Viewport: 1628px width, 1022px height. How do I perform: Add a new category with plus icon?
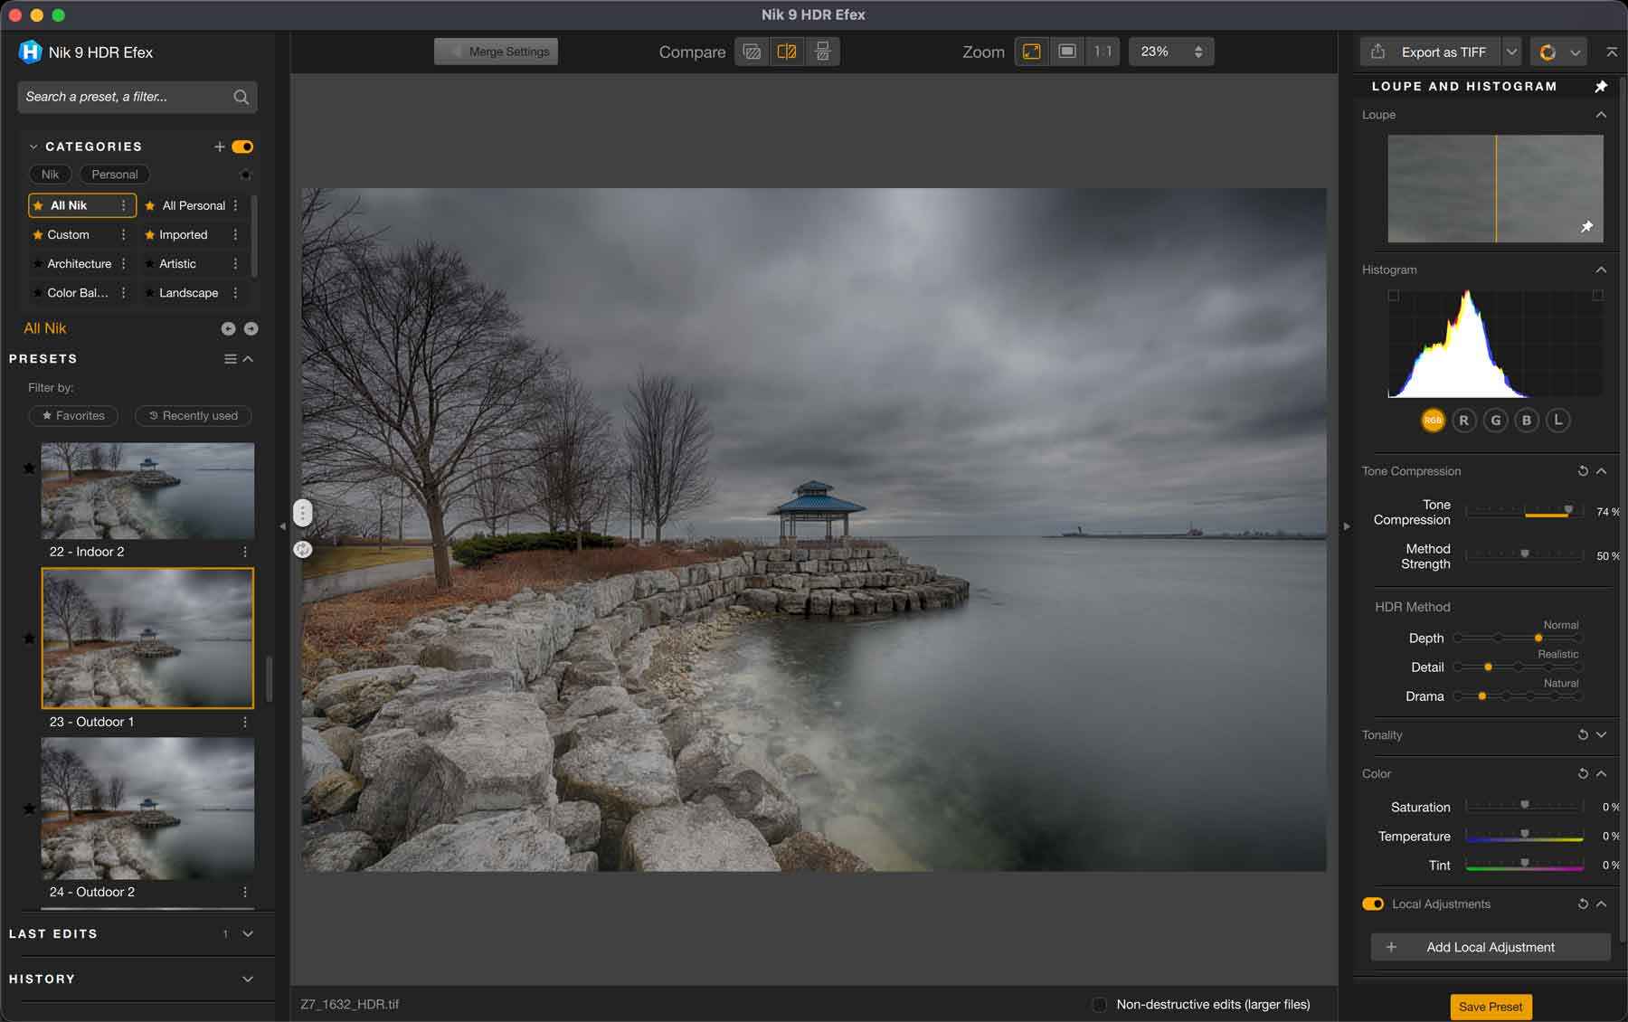pyautogui.click(x=219, y=147)
